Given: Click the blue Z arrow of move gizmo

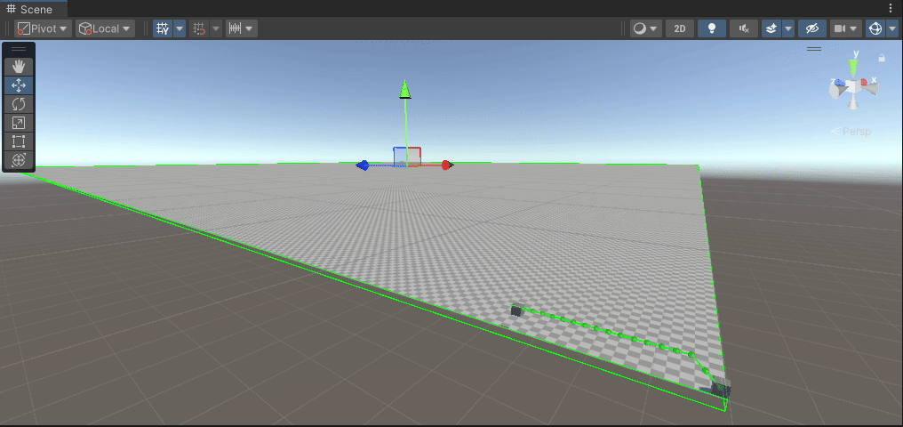Looking at the screenshot, I should click(x=363, y=165).
